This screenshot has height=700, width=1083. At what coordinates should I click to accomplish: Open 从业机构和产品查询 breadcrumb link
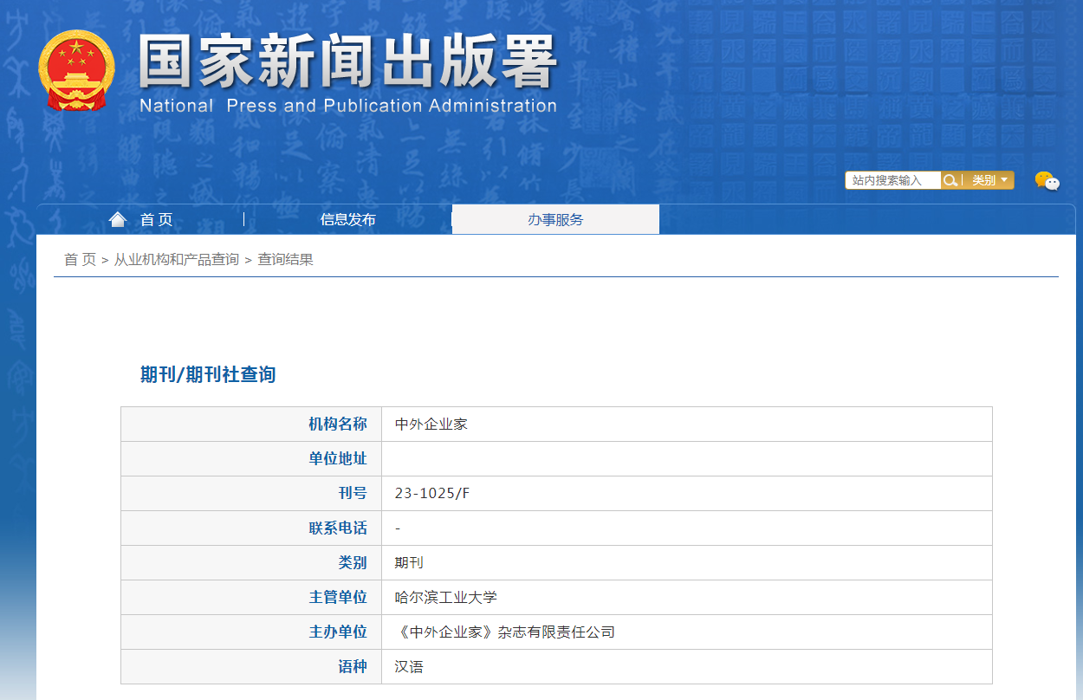[x=177, y=260]
